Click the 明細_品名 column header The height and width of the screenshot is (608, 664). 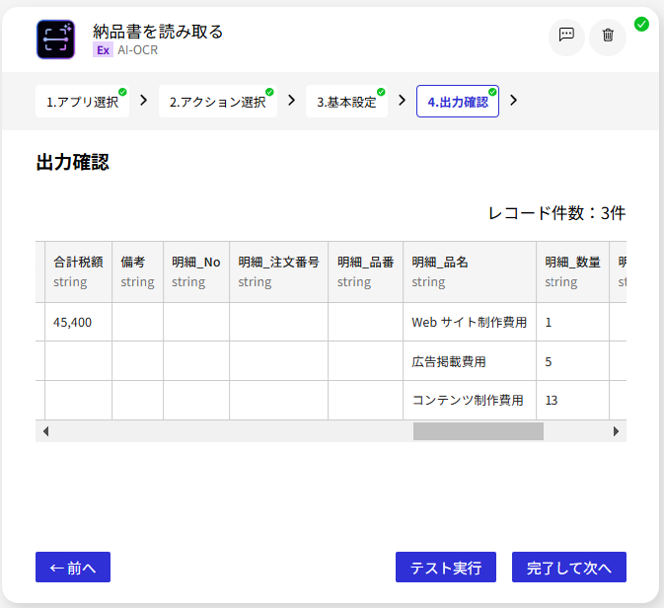coord(470,271)
